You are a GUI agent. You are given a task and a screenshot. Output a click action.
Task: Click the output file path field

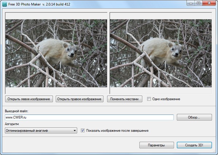pos(89,117)
